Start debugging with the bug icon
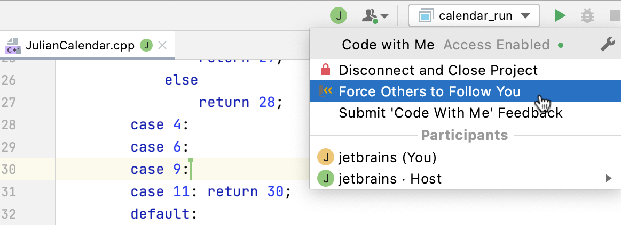Screen dimensions: 621x225 click(x=587, y=16)
